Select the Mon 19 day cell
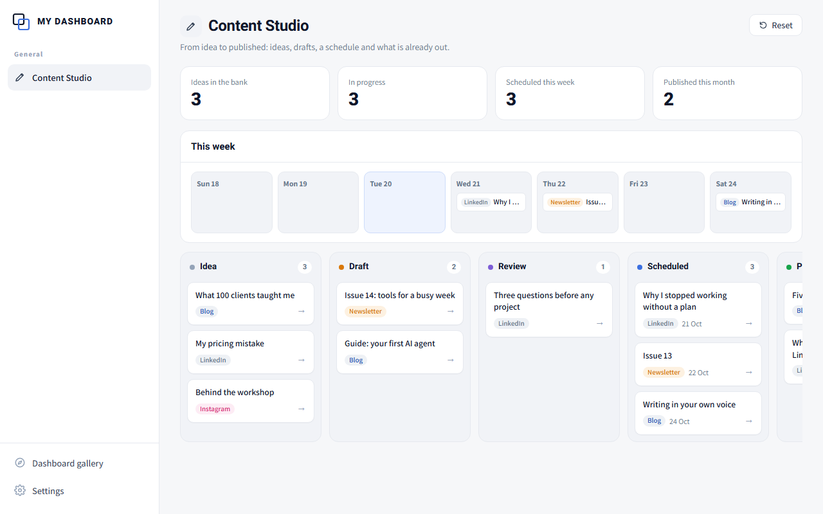This screenshot has width=823, height=514. [318, 202]
